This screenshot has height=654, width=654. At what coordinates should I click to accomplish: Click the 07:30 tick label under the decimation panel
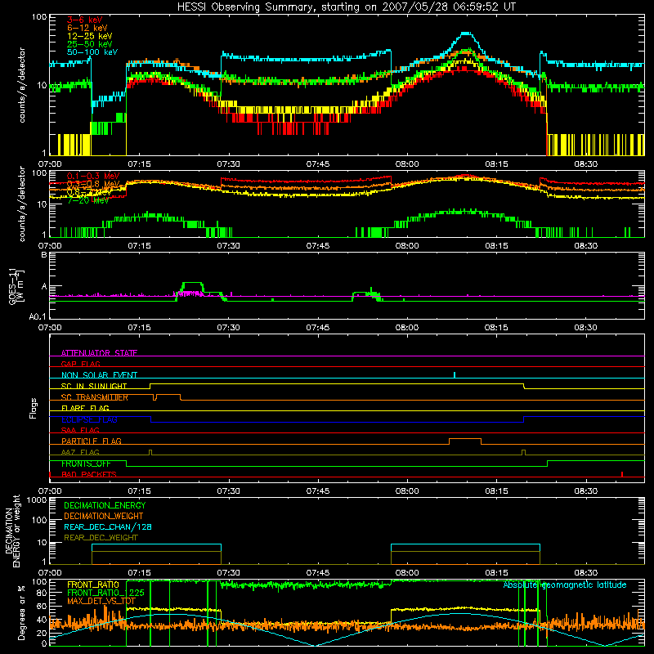tap(229, 573)
